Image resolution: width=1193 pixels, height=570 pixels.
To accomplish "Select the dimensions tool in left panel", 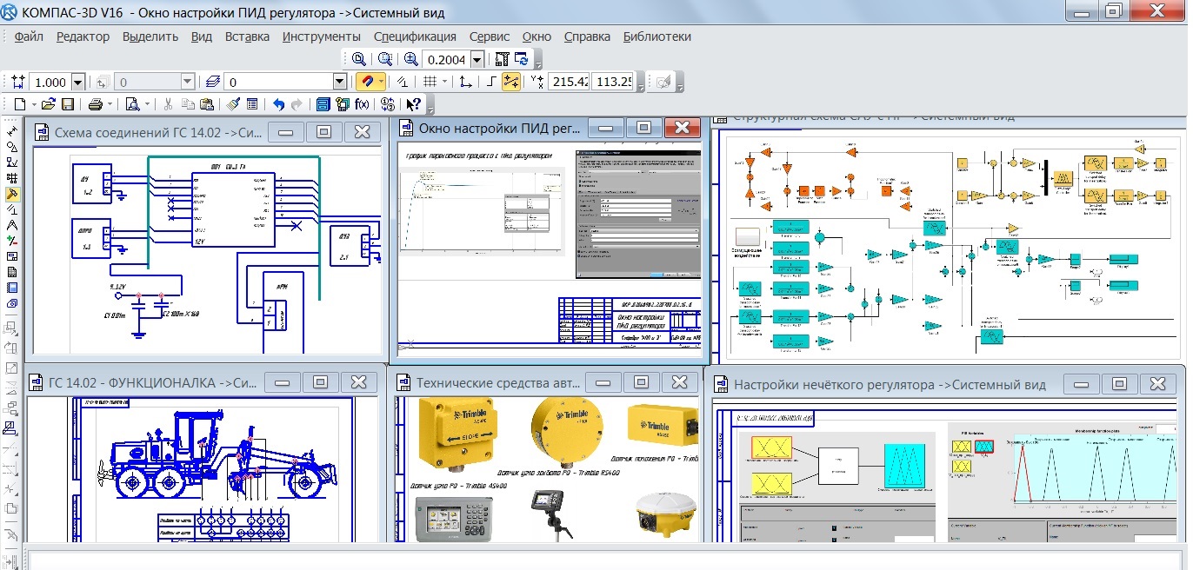I will 12,131.
